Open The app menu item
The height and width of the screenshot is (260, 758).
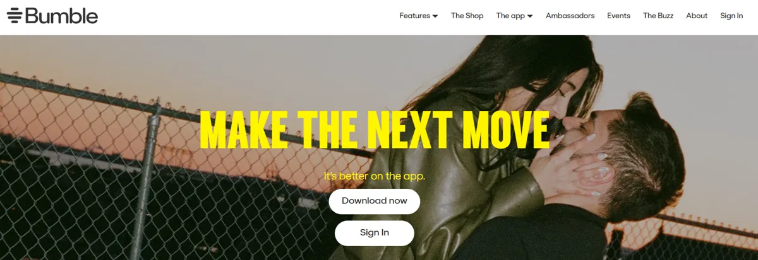point(510,16)
